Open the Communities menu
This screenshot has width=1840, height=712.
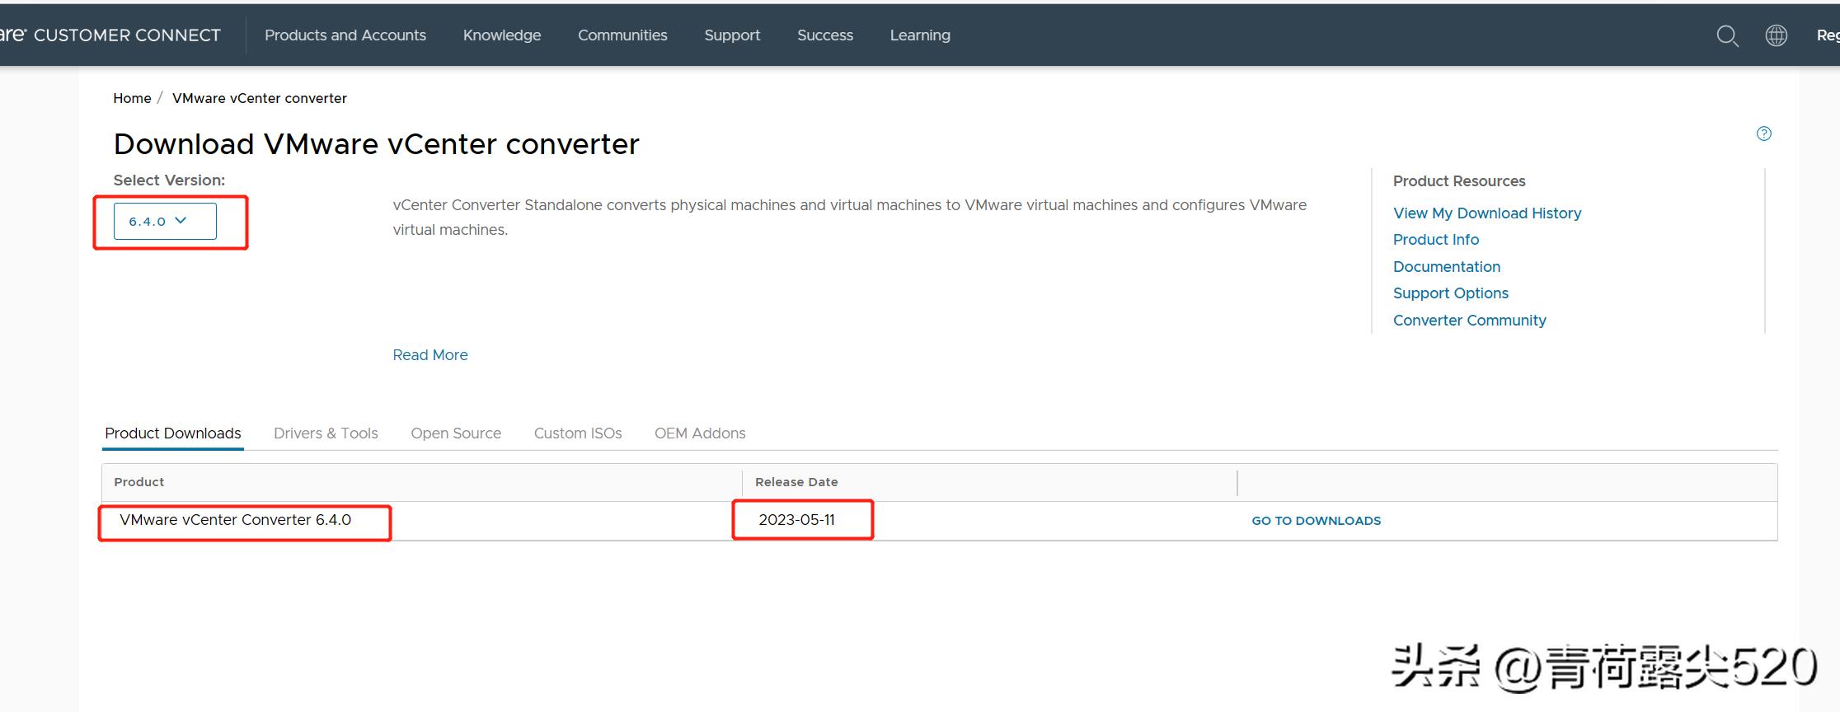coord(622,35)
